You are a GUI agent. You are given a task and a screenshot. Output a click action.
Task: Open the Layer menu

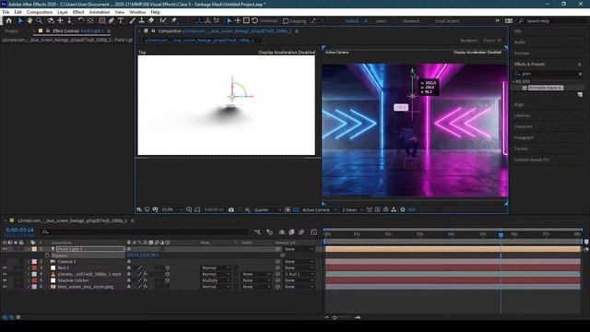(63, 12)
